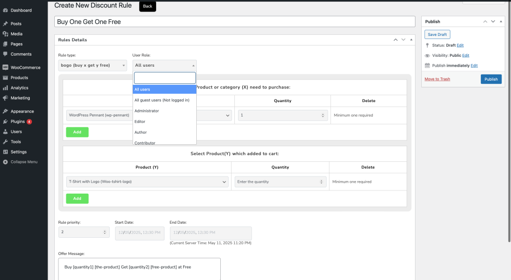Click the Offer Message text area
511x280 pixels.
point(139,269)
